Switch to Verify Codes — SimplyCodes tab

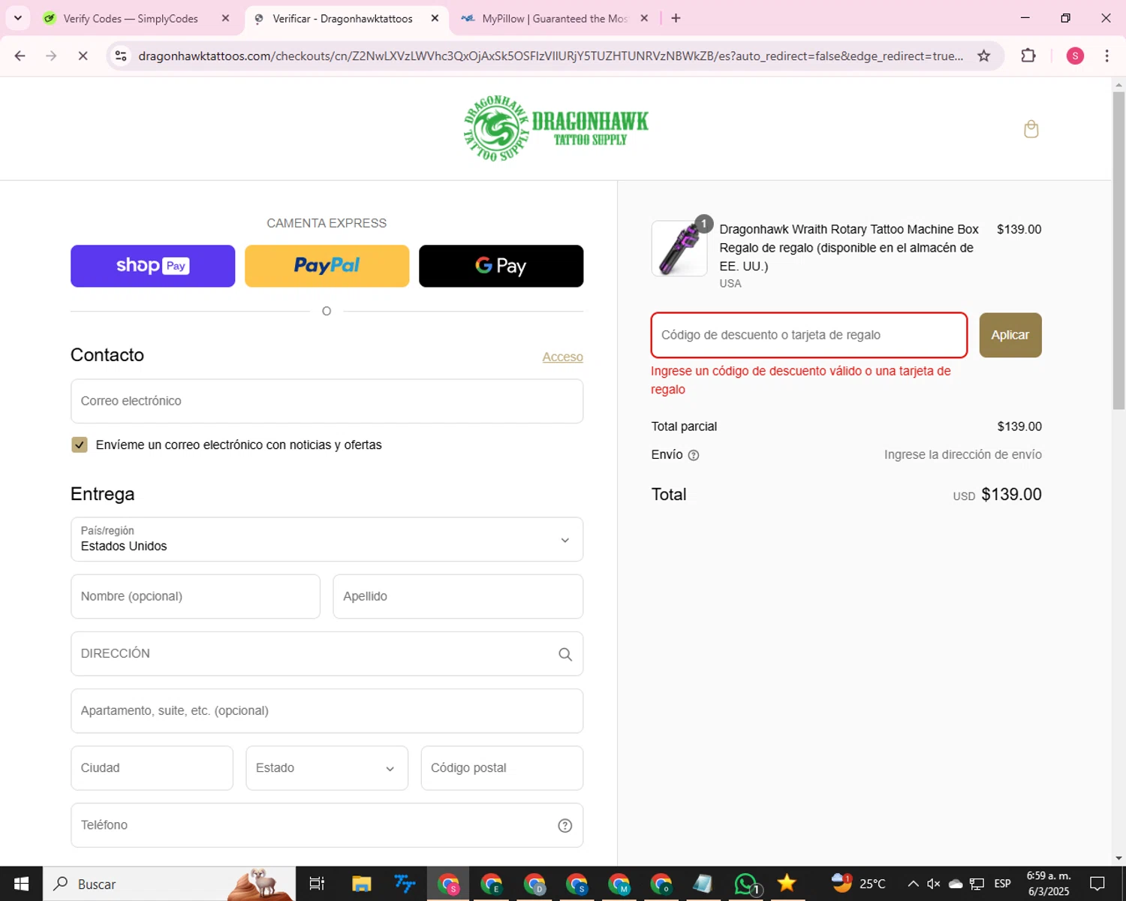(x=129, y=18)
